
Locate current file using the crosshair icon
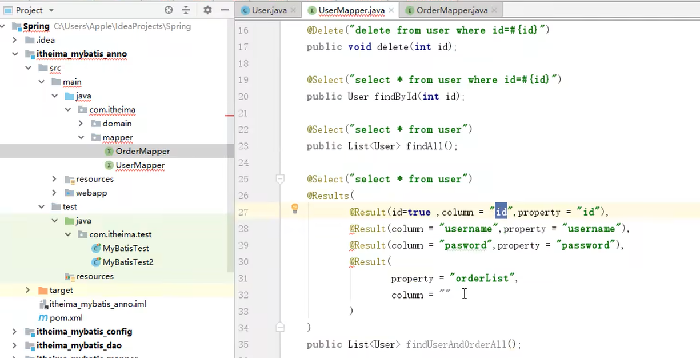tap(167, 10)
